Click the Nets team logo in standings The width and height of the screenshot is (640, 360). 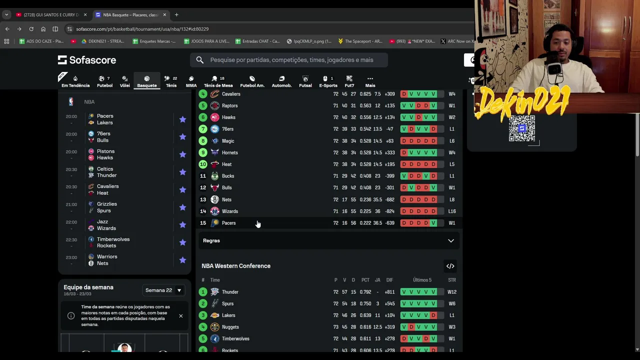[215, 199]
